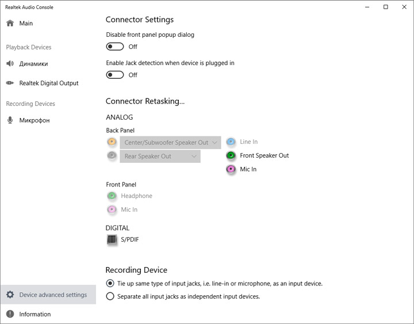Open Микрофон recording device settings
Screen dimensions: 414x324
(34, 120)
